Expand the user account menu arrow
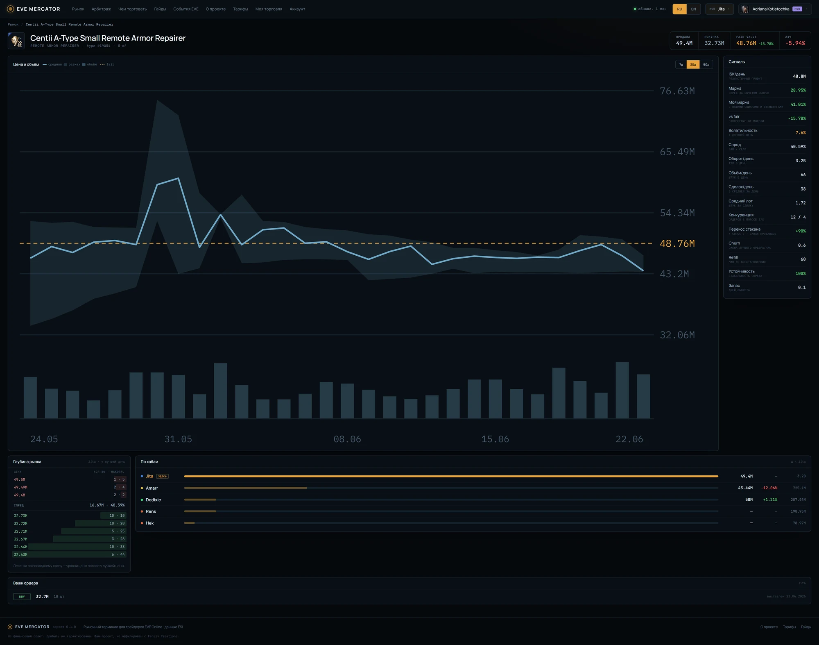 click(807, 9)
